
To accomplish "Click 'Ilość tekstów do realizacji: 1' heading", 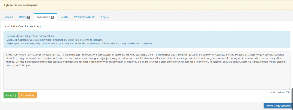I will pyautogui.click(x=24, y=26).
